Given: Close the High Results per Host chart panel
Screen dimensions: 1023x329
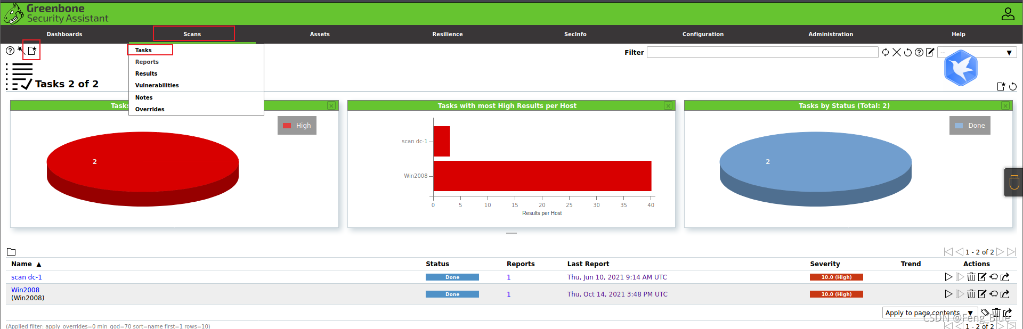Looking at the screenshot, I should [x=668, y=106].
